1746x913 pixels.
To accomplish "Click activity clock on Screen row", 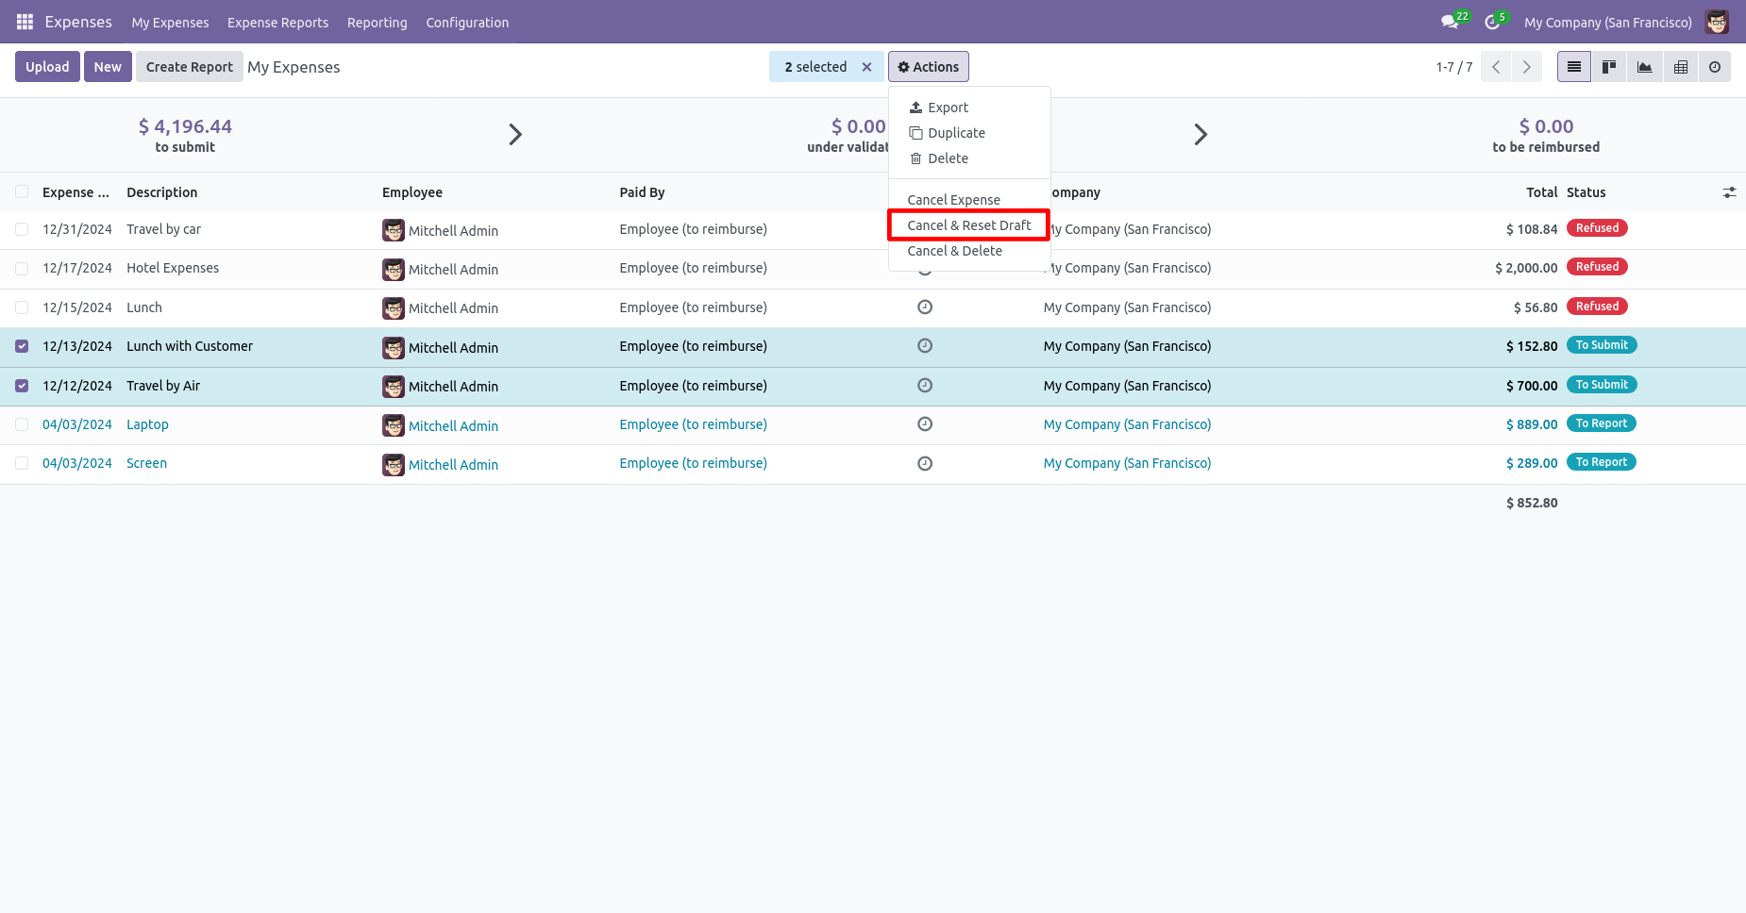I will [x=925, y=463].
